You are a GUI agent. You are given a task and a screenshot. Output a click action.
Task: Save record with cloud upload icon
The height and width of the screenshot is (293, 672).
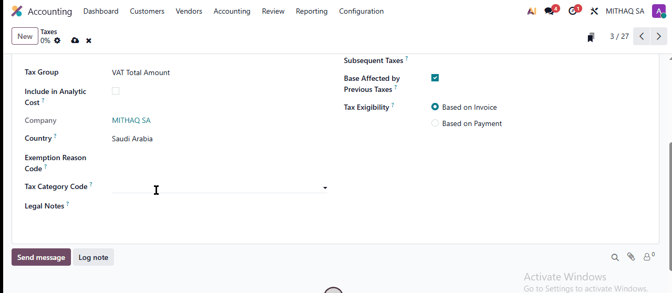coord(75,40)
